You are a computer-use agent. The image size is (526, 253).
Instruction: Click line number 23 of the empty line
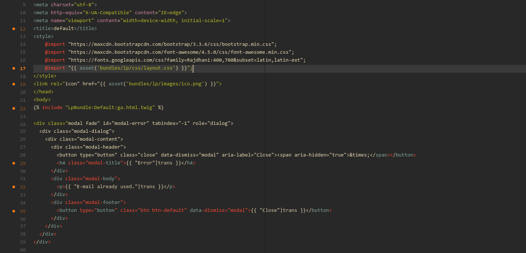point(23,116)
